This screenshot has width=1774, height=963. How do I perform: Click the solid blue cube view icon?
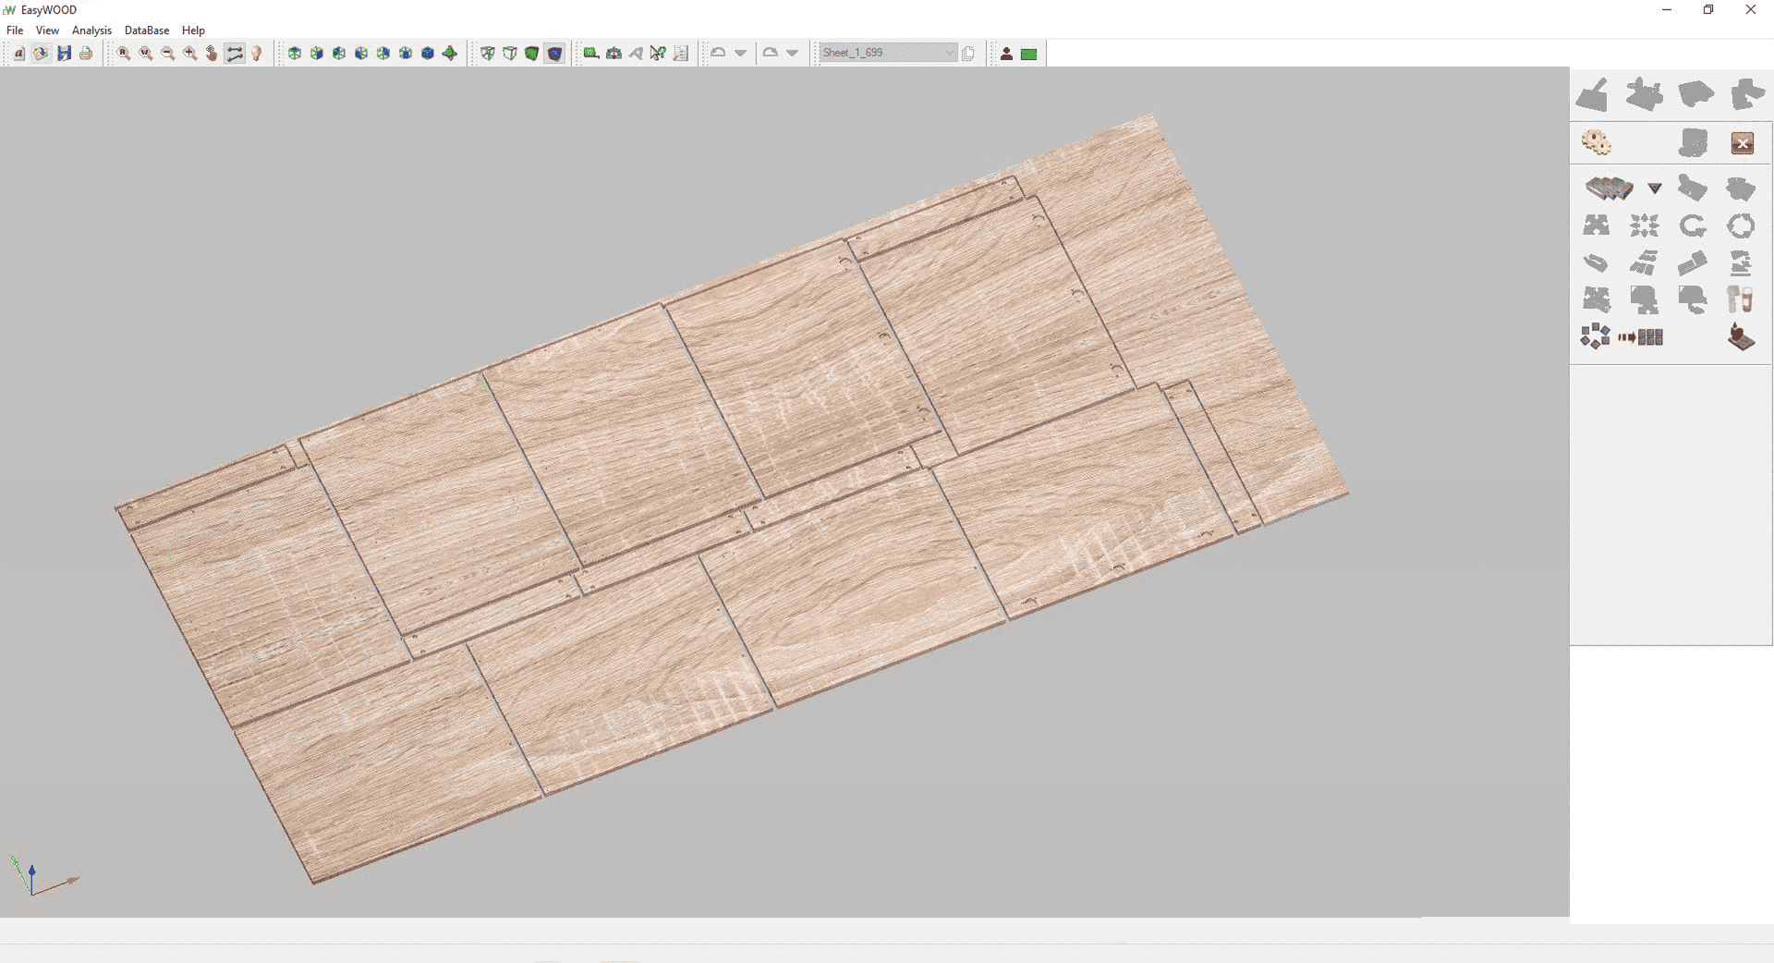pos(428,54)
